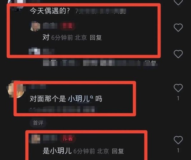Tap the small search icon after 小玥儿

click(92, 97)
